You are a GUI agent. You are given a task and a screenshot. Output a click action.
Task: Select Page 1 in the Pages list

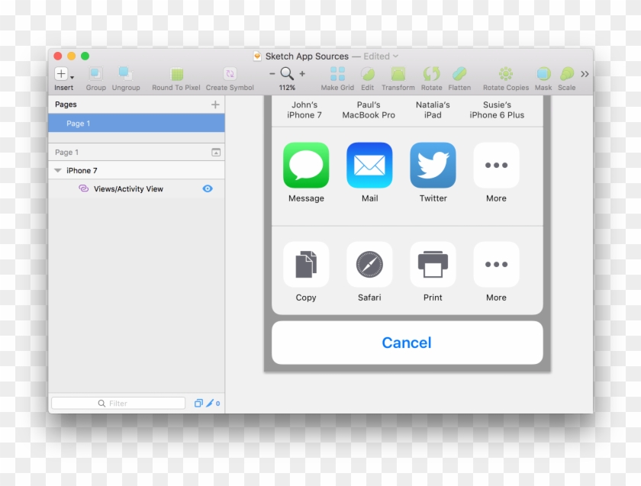137,123
